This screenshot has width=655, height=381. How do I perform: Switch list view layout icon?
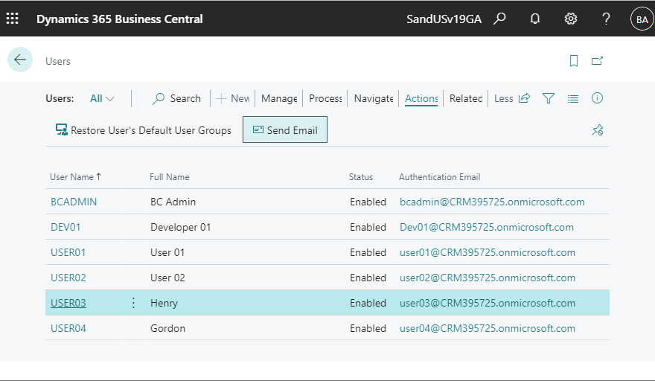573,98
